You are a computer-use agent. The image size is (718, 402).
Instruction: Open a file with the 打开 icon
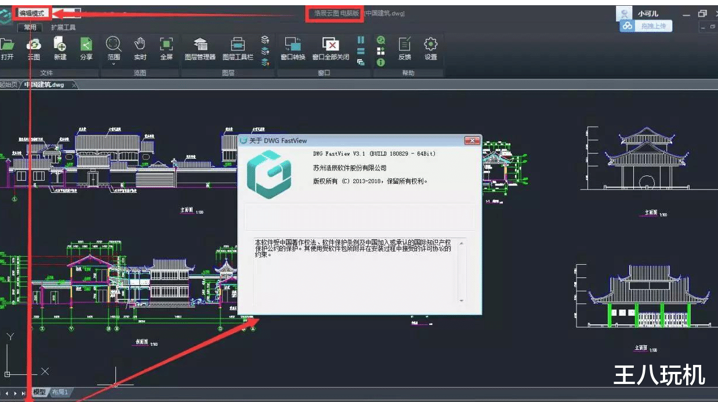click(x=7, y=48)
